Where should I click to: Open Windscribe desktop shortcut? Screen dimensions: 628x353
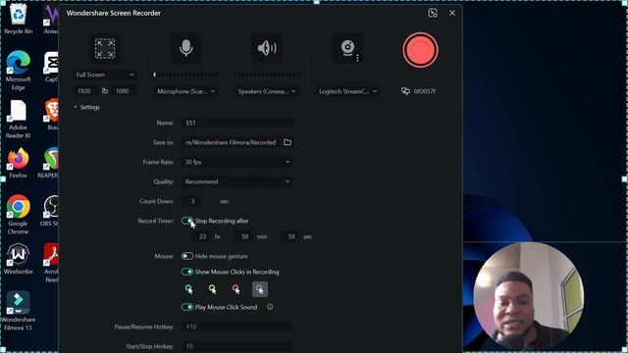click(18, 259)
